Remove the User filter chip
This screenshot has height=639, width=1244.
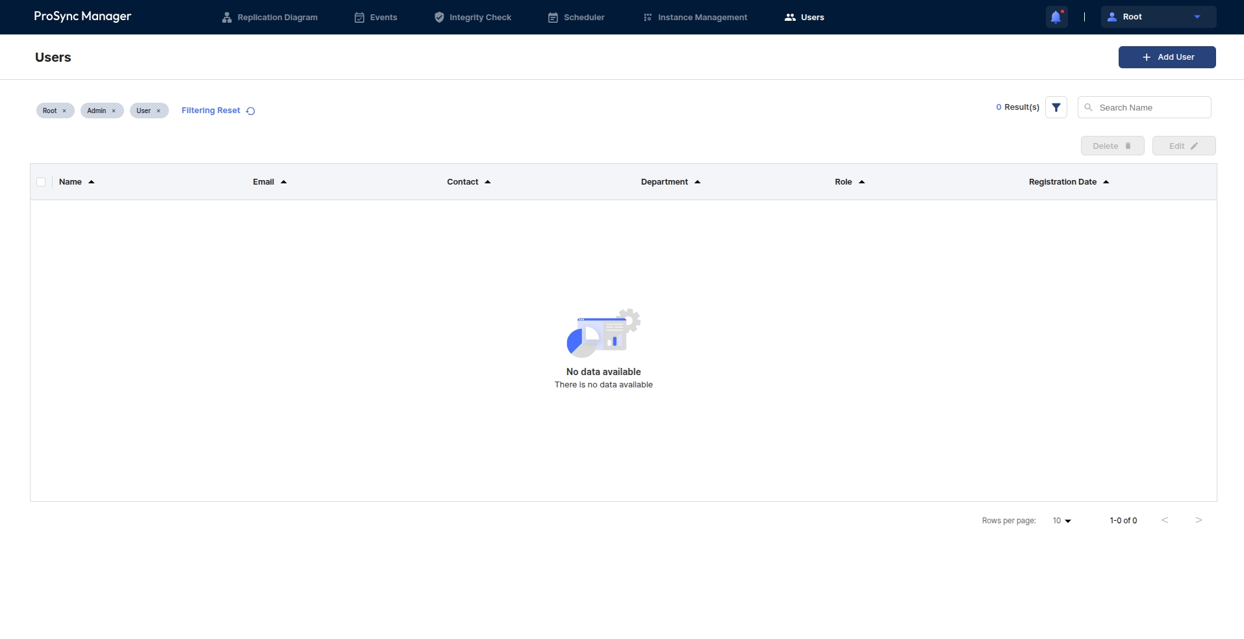point(159,111)
